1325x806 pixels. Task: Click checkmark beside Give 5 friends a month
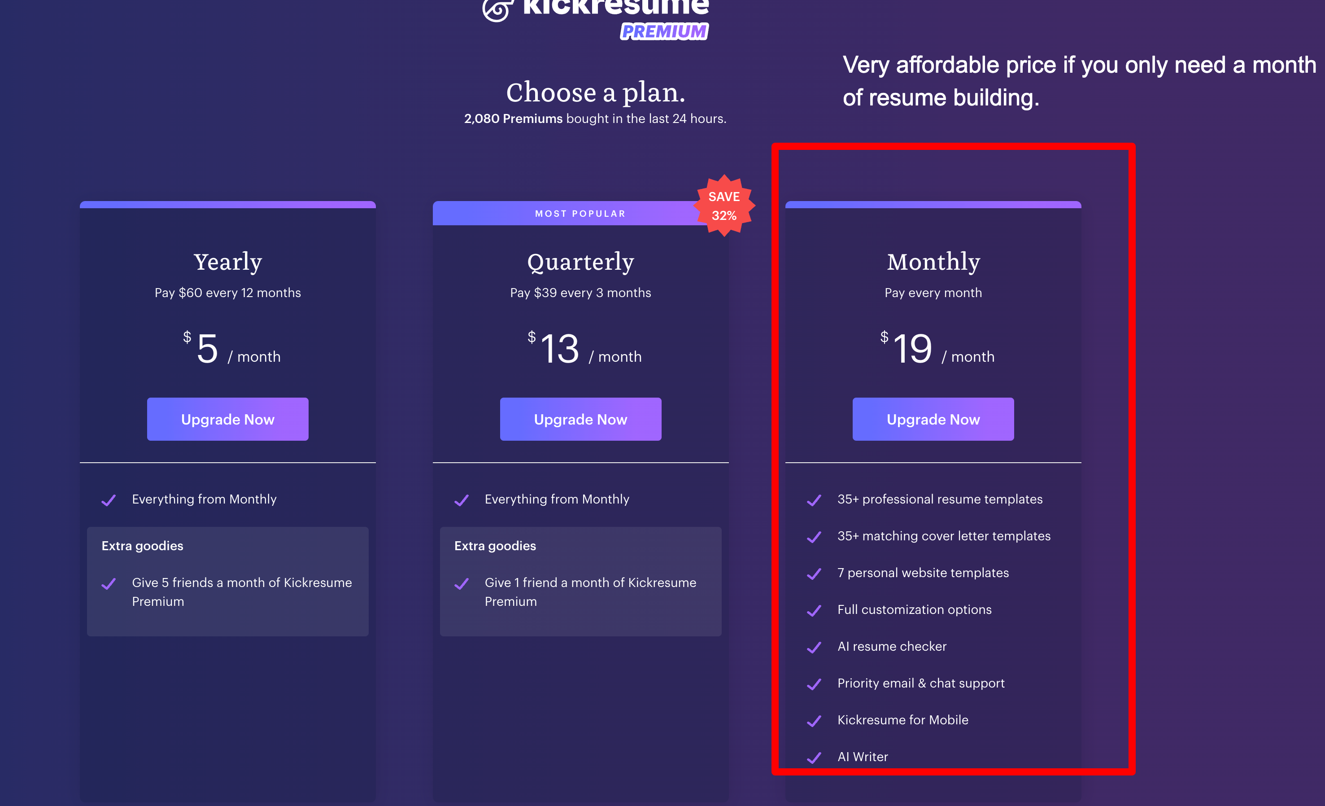tap(109, 584)
